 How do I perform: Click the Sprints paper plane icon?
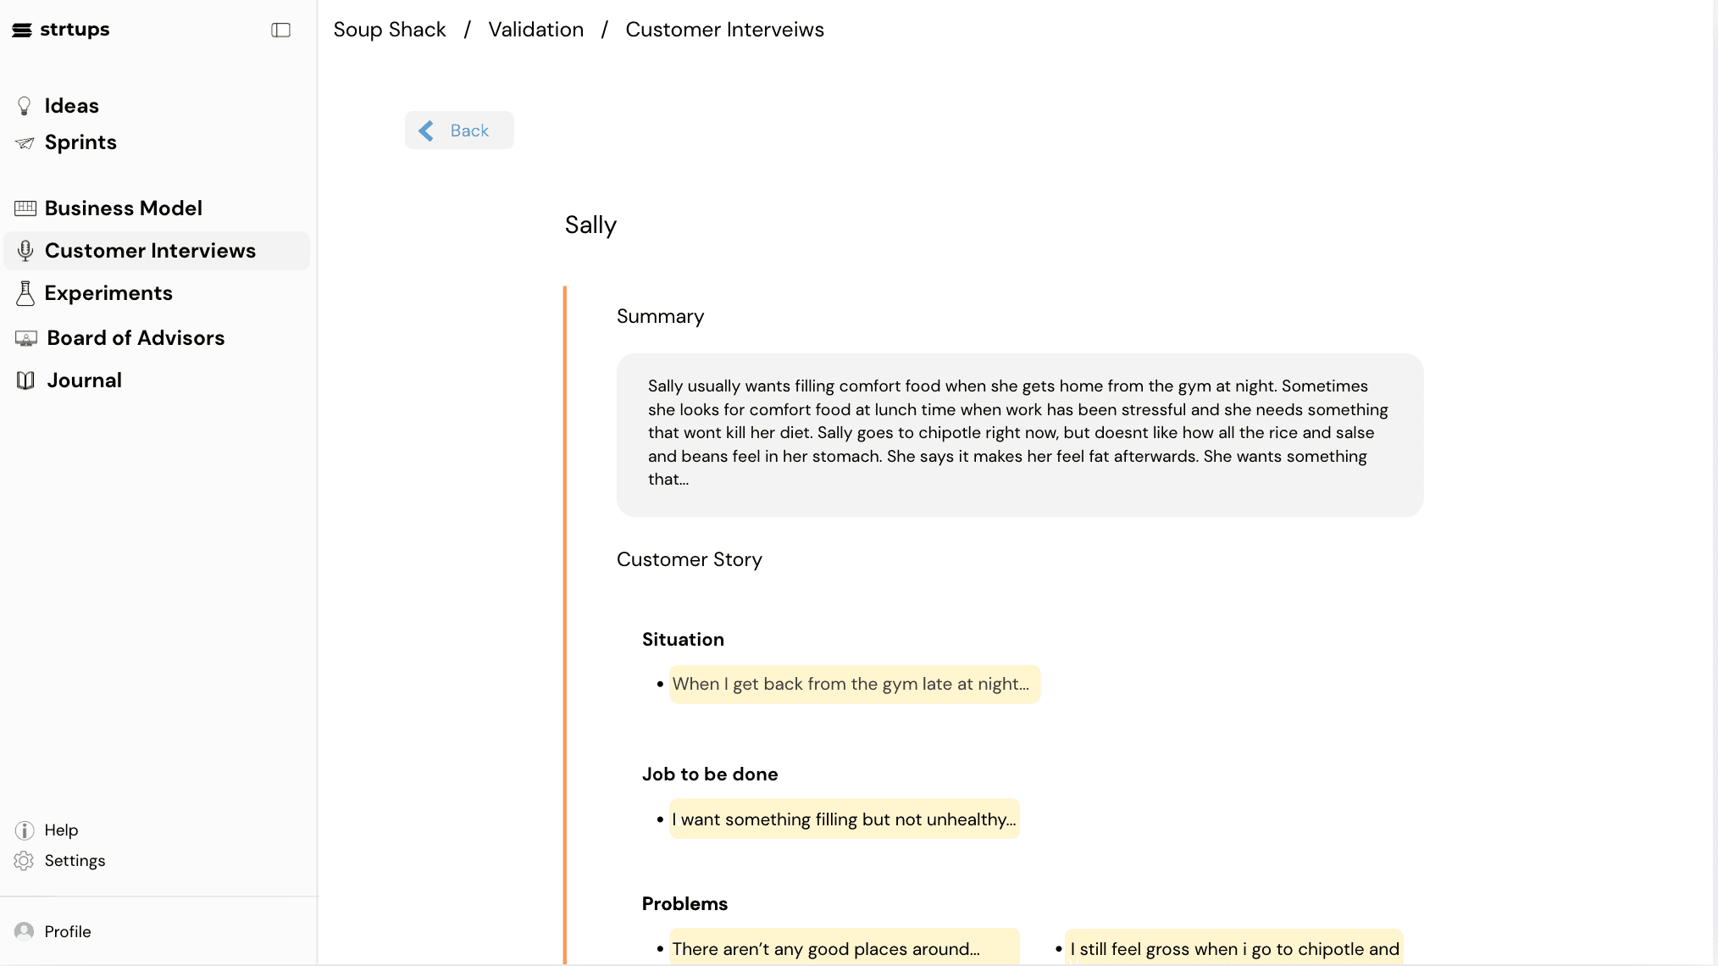coord(25,142)
